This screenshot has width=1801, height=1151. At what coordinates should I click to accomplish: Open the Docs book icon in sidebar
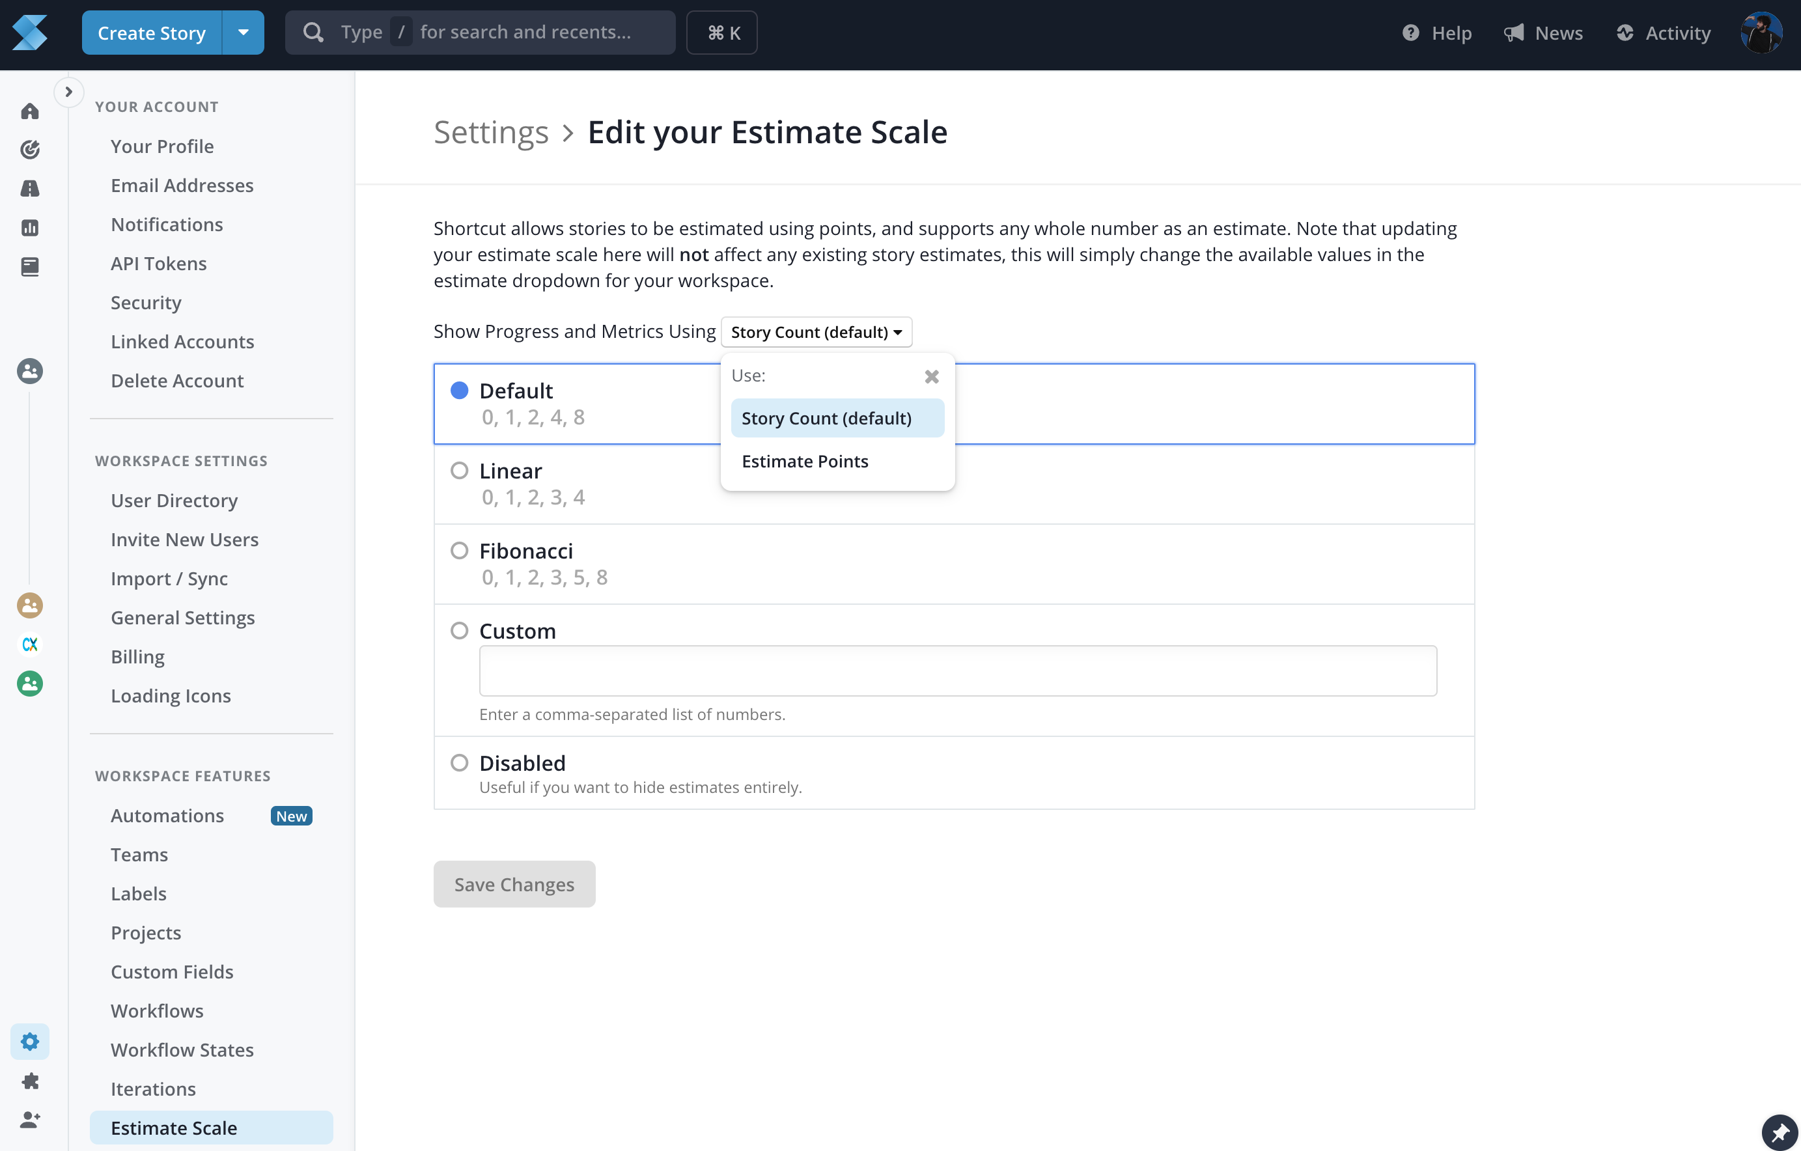pos(30,266)
